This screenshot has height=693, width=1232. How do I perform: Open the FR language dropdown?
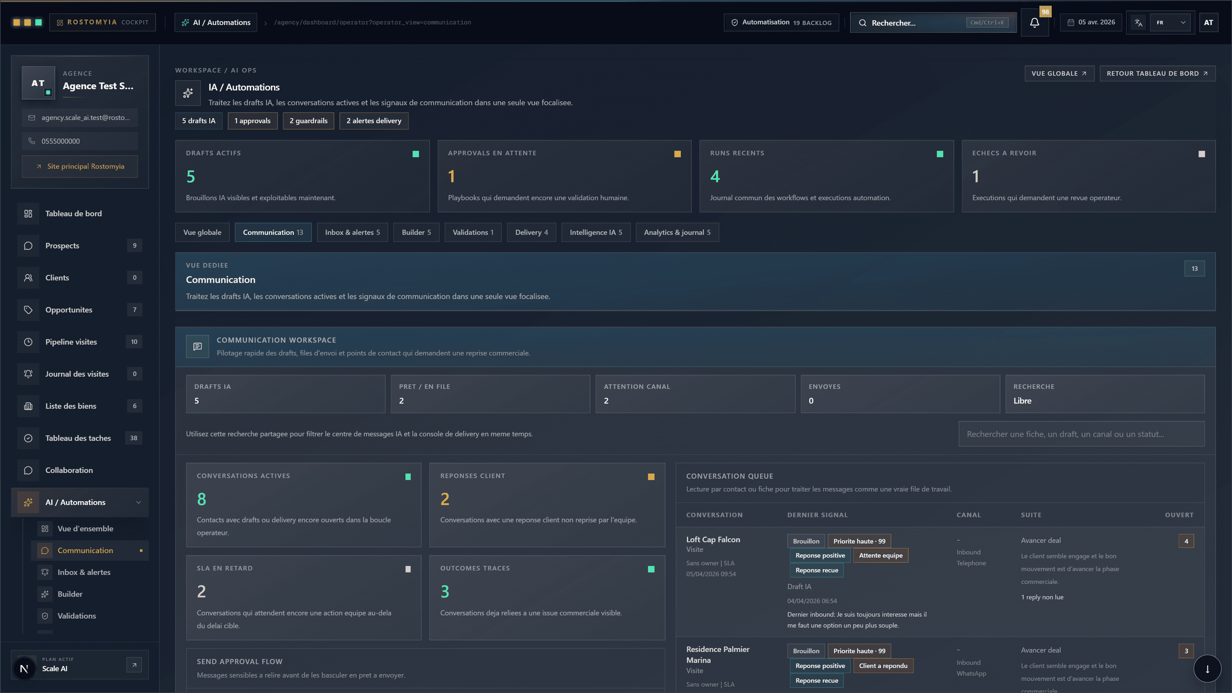[x=1170, y=22]
